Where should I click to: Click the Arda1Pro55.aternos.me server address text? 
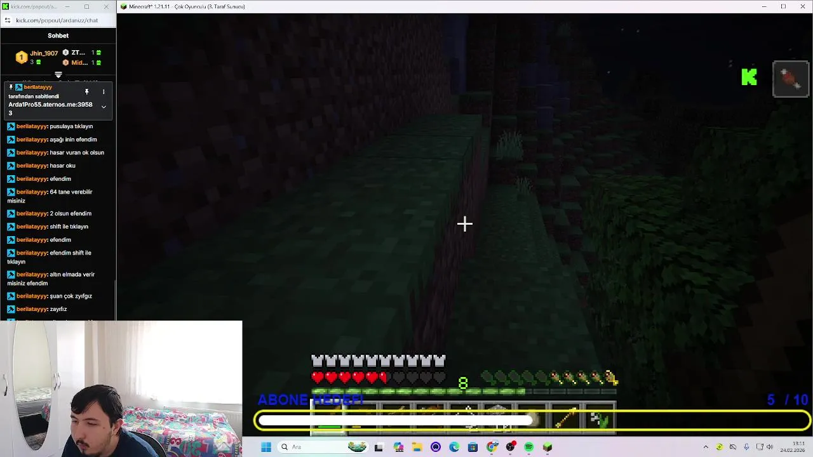click(x=50, y=109)
